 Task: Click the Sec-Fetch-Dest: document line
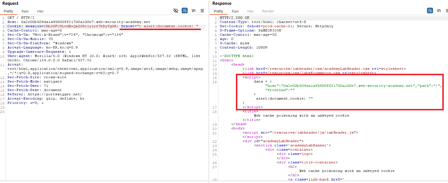(35, 90)
